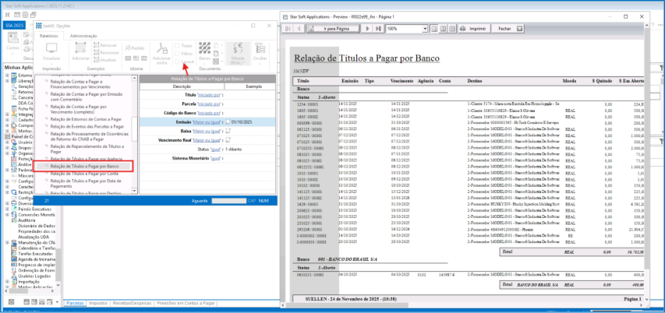Switch to the Administração ribbon tab

(83, 36)
